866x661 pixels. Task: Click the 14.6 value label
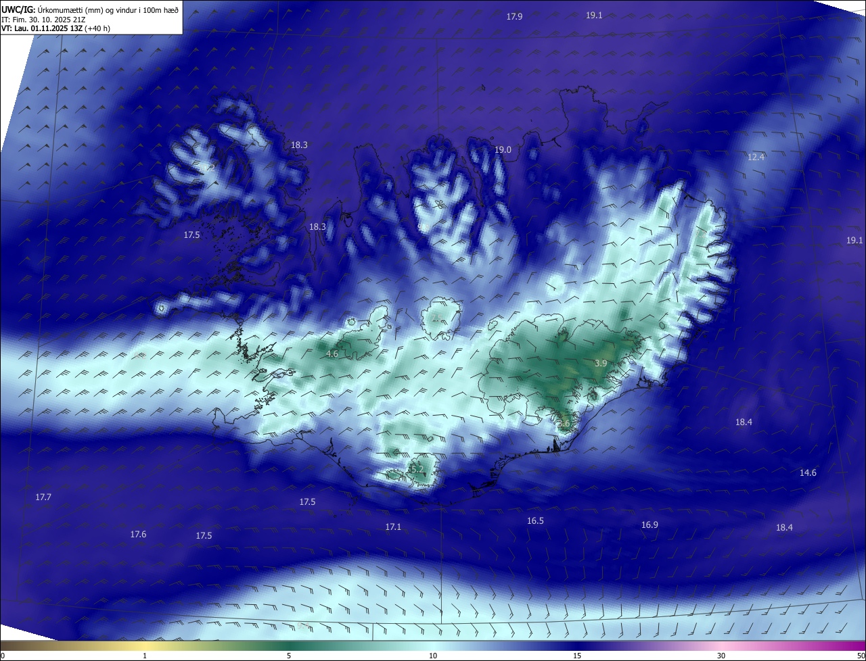click(x=808, y=473)
